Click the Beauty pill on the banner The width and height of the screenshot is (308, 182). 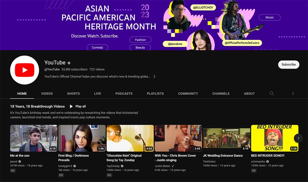pyautogui.click(x=140, y=47)
